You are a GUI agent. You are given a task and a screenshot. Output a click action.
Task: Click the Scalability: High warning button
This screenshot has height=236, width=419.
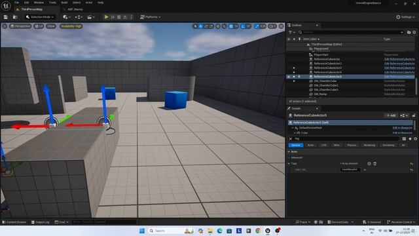tap(71, 26)
